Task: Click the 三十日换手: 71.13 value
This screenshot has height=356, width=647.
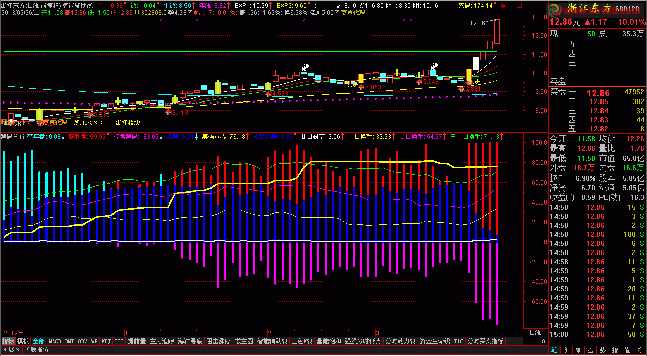Action: [x=475, y=136]
